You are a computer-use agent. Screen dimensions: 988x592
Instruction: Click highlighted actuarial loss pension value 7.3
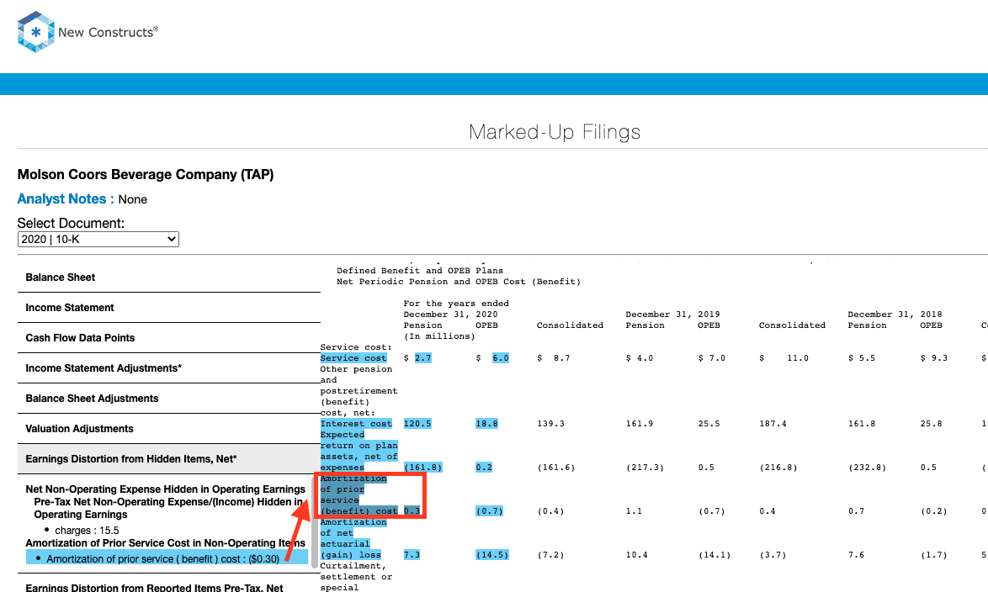point(412,555)
